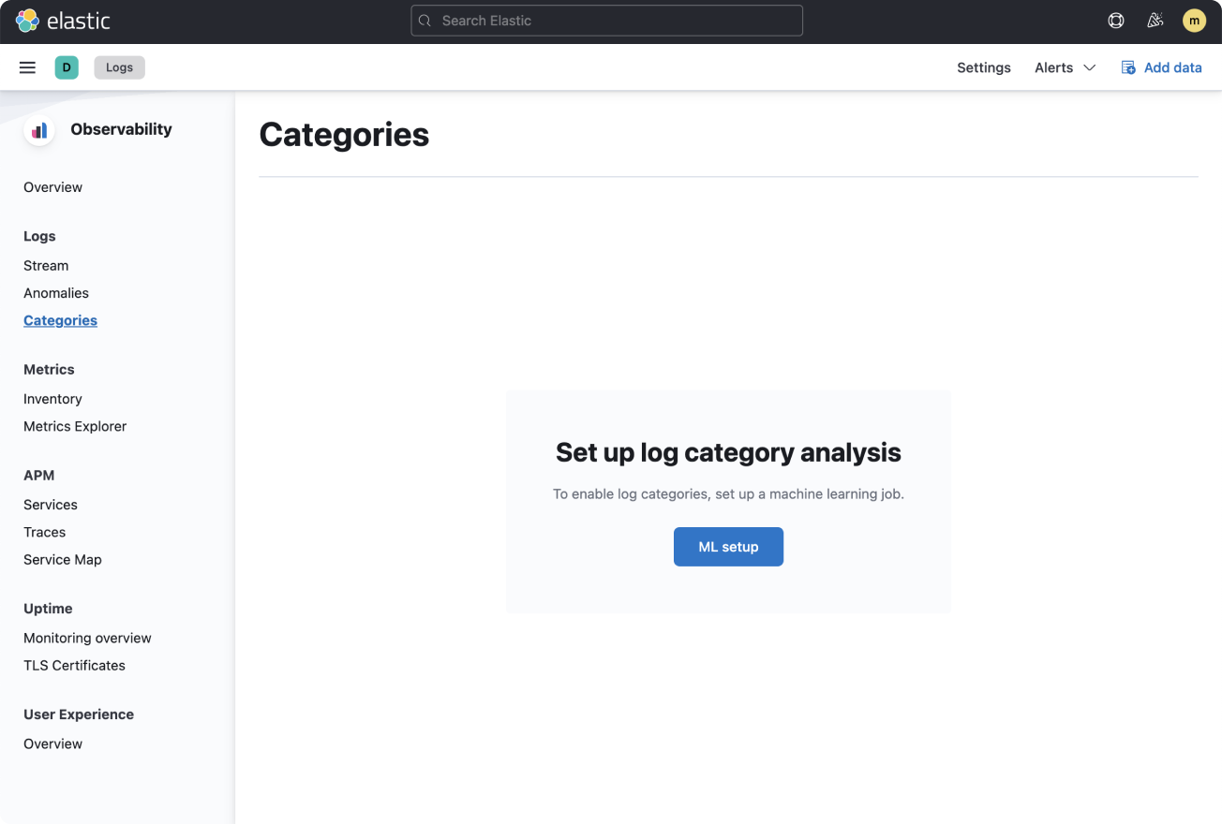Select the teal D space icon
1222x824 pixels.
coord(66,66)
